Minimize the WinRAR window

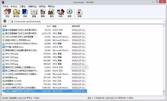click(x=153, y=2)
